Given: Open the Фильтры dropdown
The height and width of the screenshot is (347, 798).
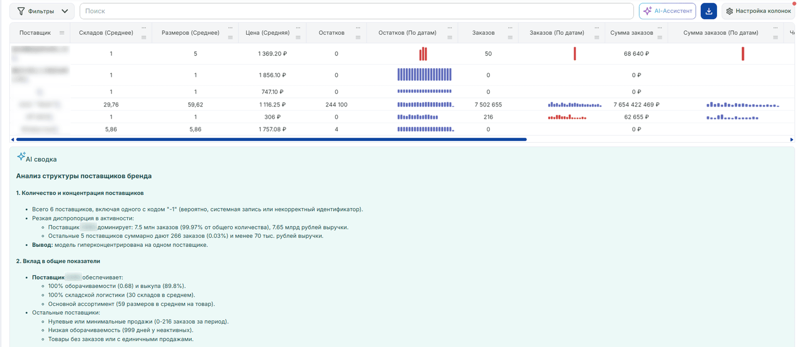Looking at the screenshot, I should click(43, 11).
